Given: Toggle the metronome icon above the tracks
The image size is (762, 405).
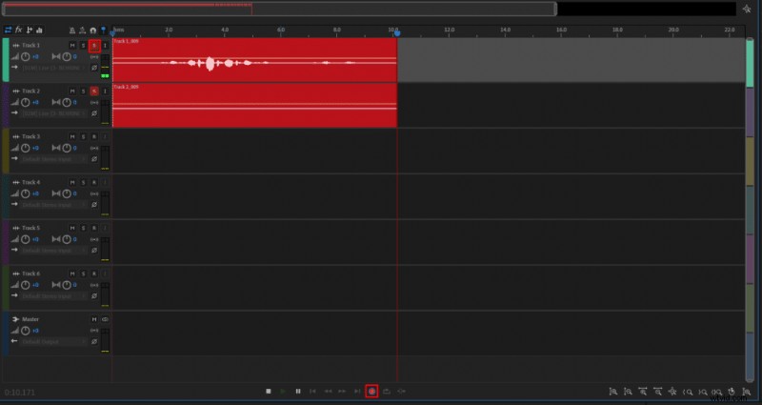Looking at the screenshot, I should point(72,30).
